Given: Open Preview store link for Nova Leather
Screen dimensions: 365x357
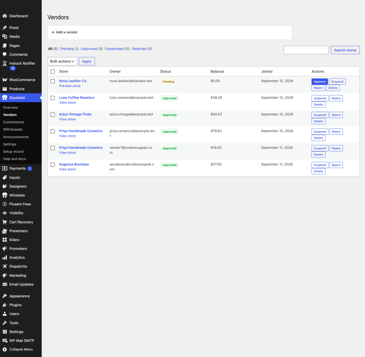Looking at the screenshot, I should click(x=70, y=86).
